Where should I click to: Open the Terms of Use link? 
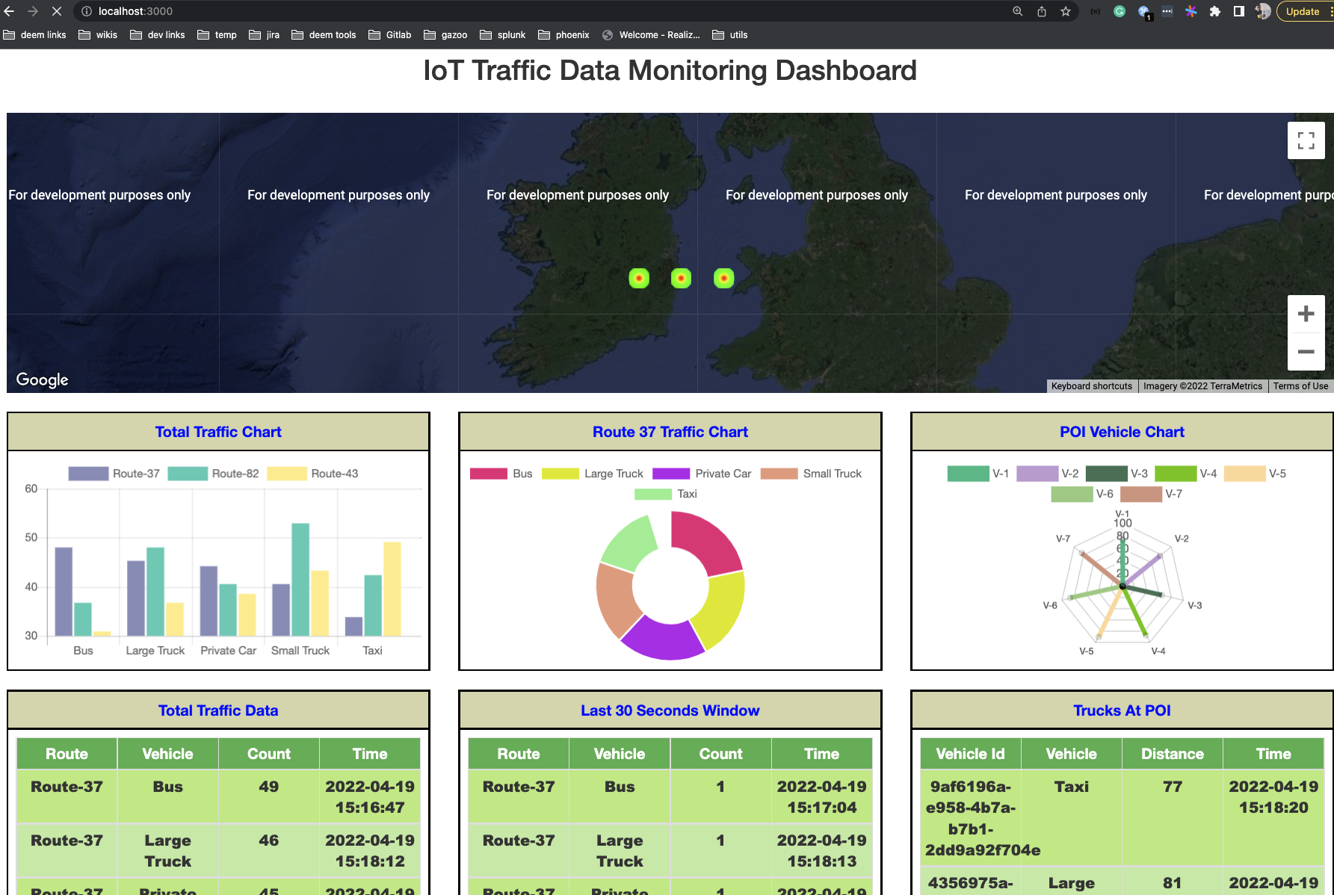pyautogui.click(x=1300, y=386)
